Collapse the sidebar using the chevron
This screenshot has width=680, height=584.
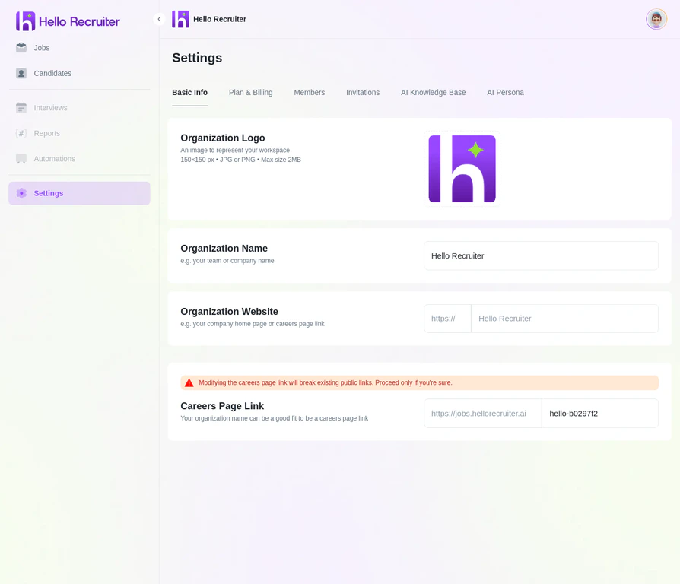point(159,18)
